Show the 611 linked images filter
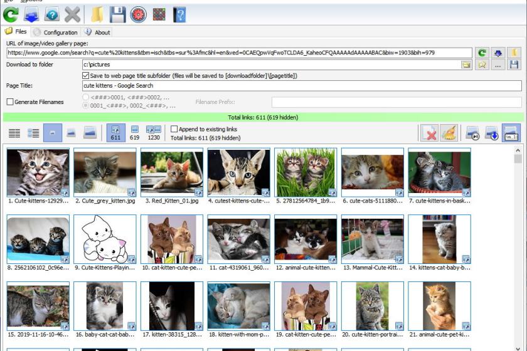 click(115, 133)
